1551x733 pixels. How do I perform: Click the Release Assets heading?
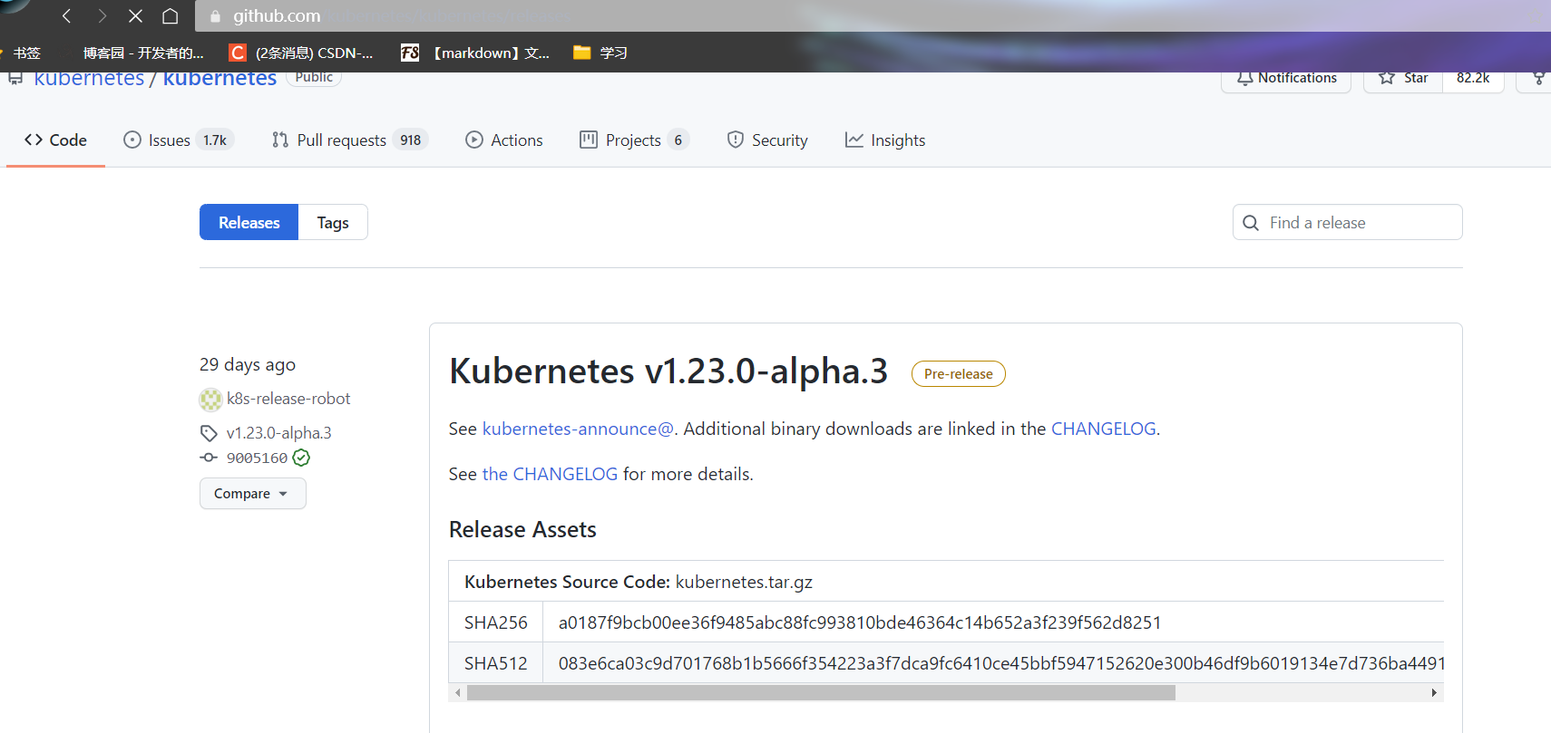click(x=522, y=530)
